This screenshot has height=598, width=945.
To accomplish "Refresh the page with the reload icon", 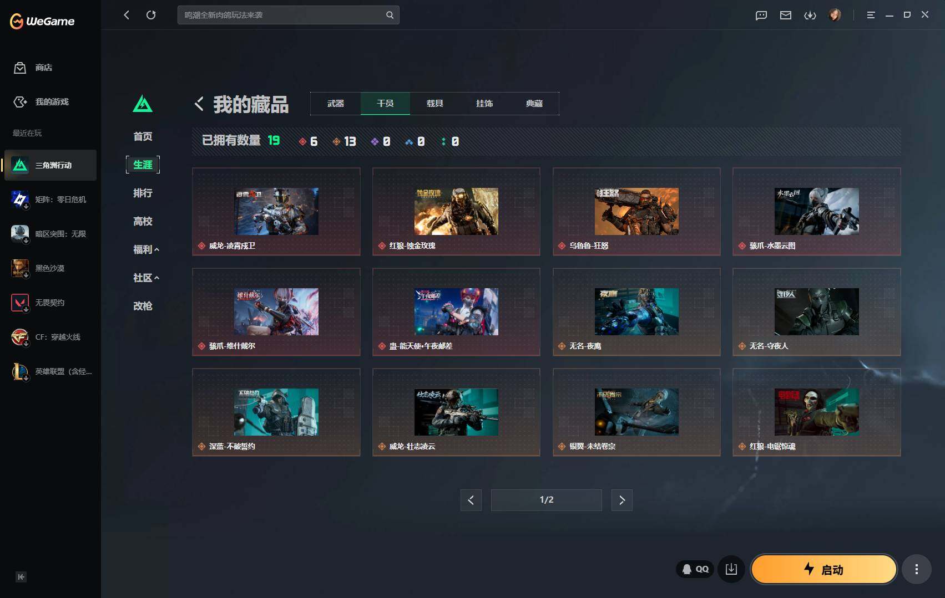I will point(151,15).
